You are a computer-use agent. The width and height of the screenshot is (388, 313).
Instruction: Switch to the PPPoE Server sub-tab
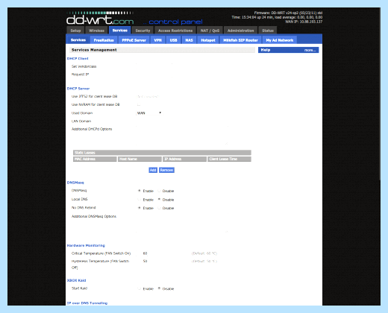point(134,40)
